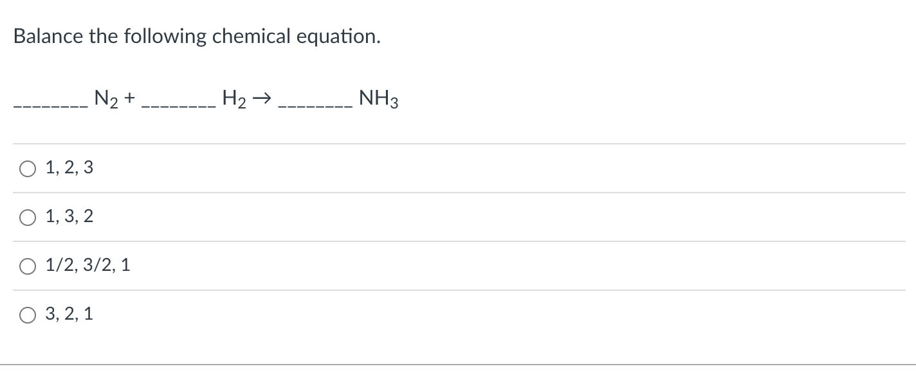The width and height of the screenshot is (916, 389).
Task: Click the answer label text "1/2, 3/2, 1"
Action: coord(88,266)
